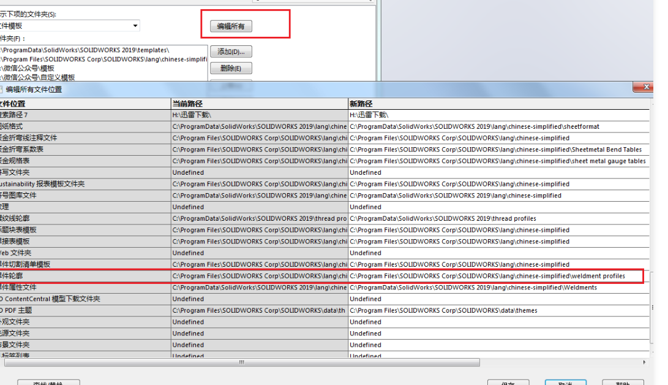
Task: Select the 题块表模板 row label
Action: [x=85, y=231]
